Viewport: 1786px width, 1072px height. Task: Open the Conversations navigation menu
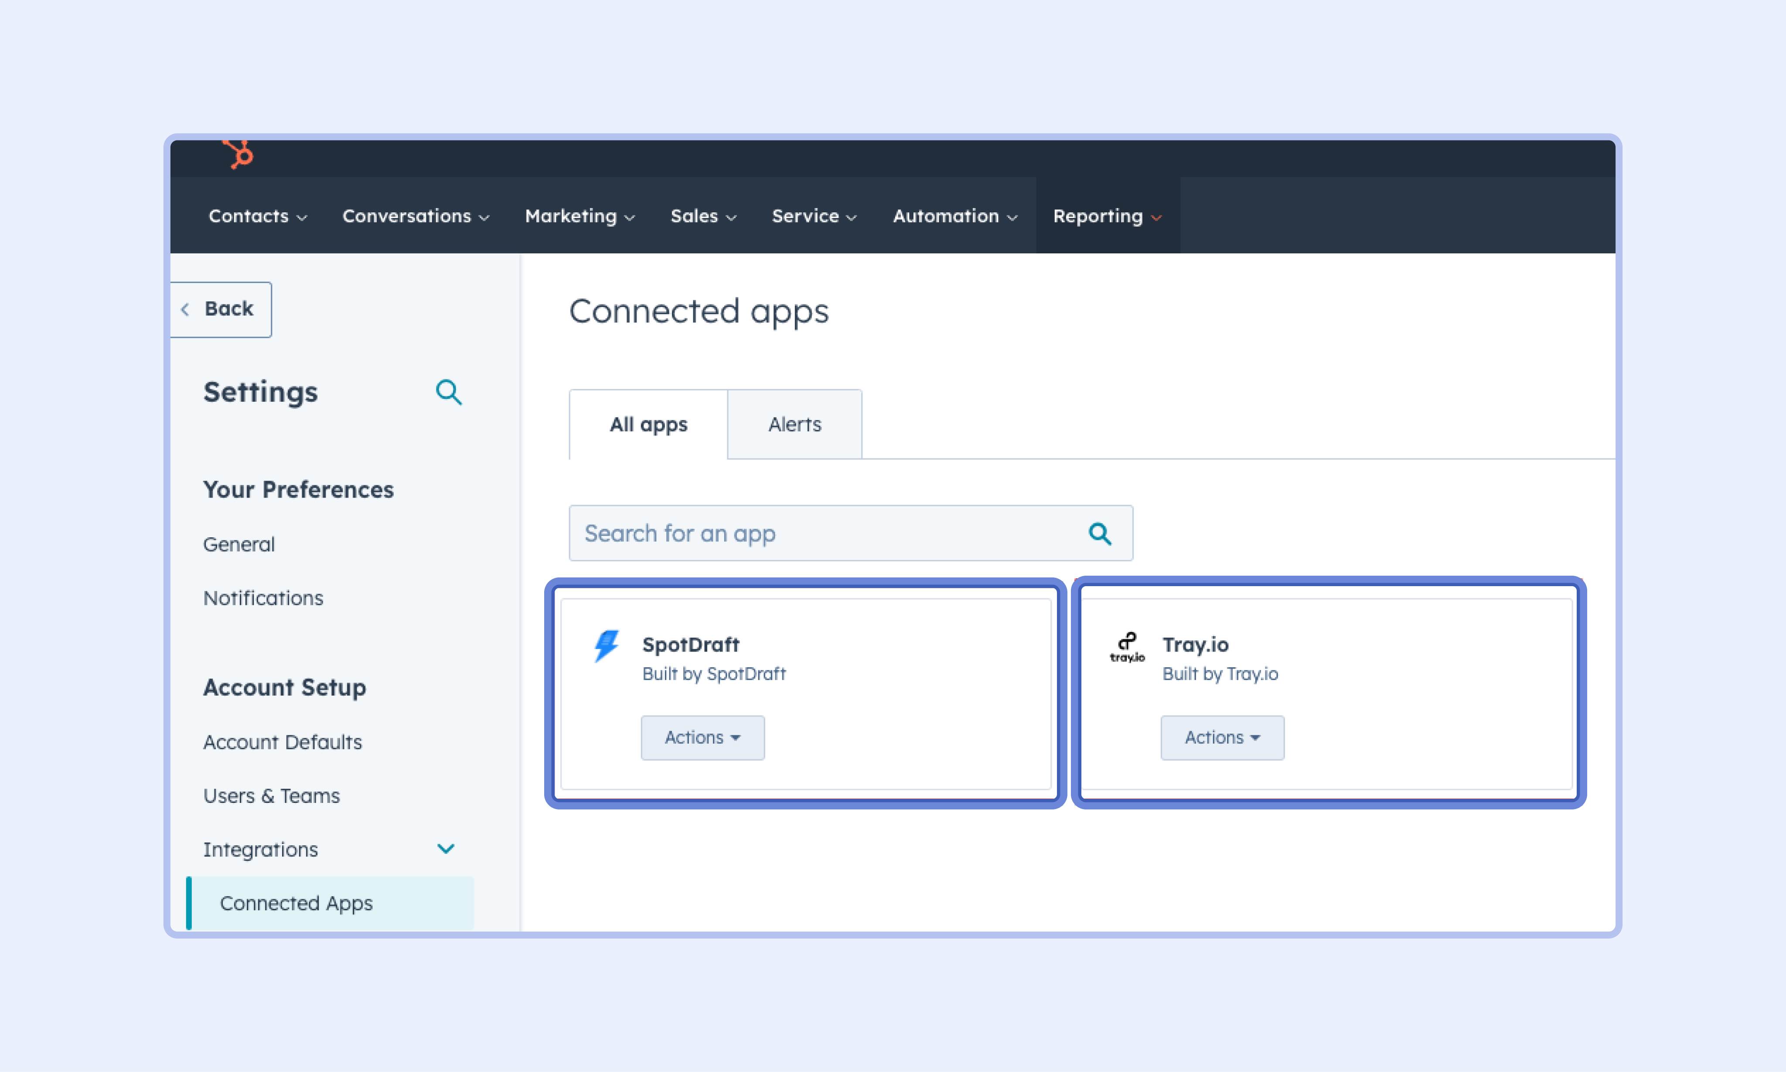point(415,216)
